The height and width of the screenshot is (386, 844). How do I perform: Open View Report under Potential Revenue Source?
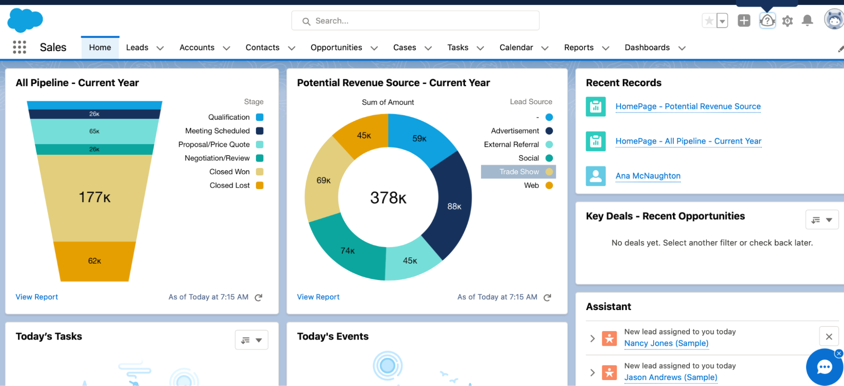click(318, 297)
